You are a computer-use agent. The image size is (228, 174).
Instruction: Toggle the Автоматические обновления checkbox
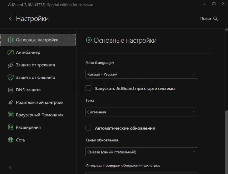(x=88, y=128)
